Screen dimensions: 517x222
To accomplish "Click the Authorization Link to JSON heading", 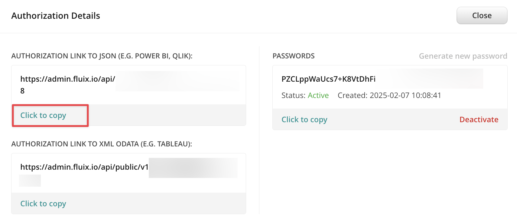I will click(102, 56).
